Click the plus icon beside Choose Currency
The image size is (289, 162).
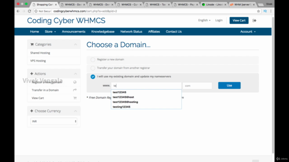(32, 111)
